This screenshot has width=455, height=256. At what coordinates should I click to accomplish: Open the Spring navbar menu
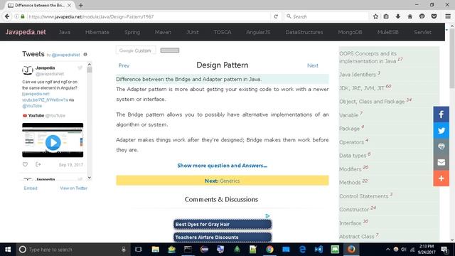click(x=132, y=32)
